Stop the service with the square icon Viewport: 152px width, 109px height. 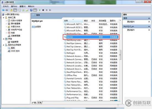coord(43,10)
